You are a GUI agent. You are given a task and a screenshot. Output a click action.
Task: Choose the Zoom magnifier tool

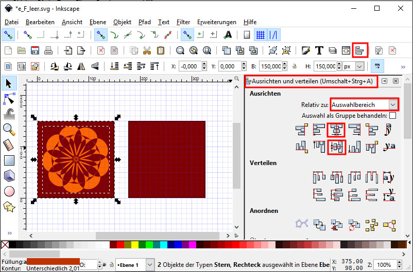[x=9, y=130]
